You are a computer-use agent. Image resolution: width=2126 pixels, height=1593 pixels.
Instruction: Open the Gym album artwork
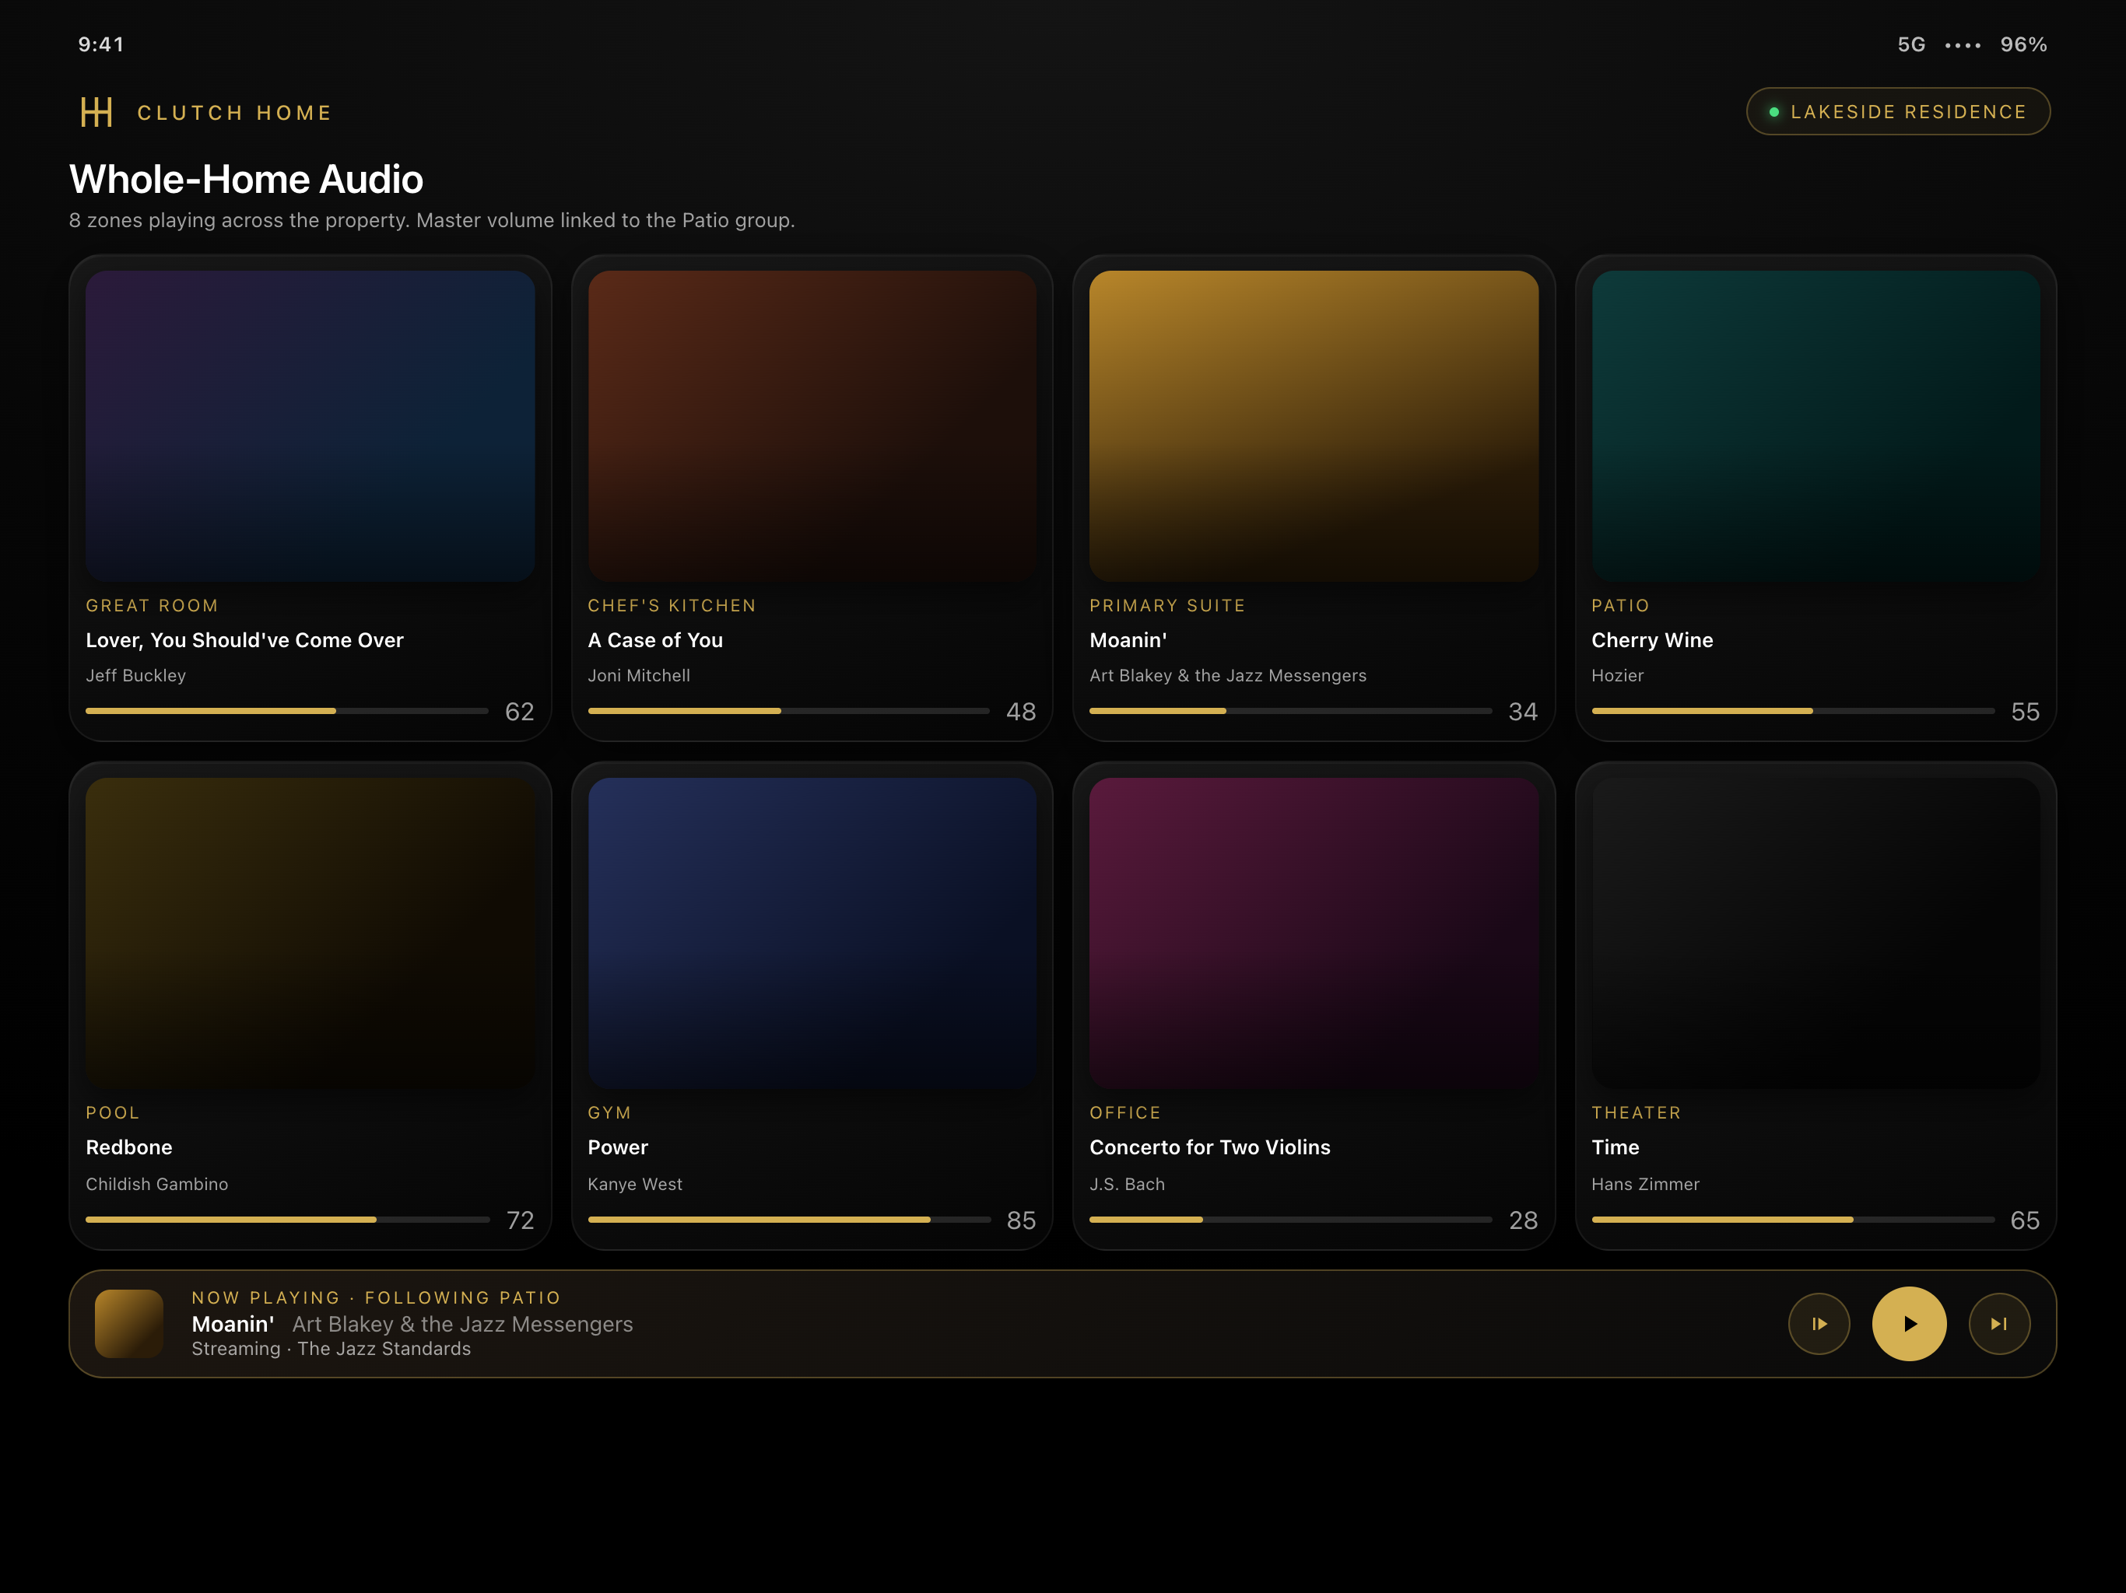pyautogui.click(x=812, y=933)
